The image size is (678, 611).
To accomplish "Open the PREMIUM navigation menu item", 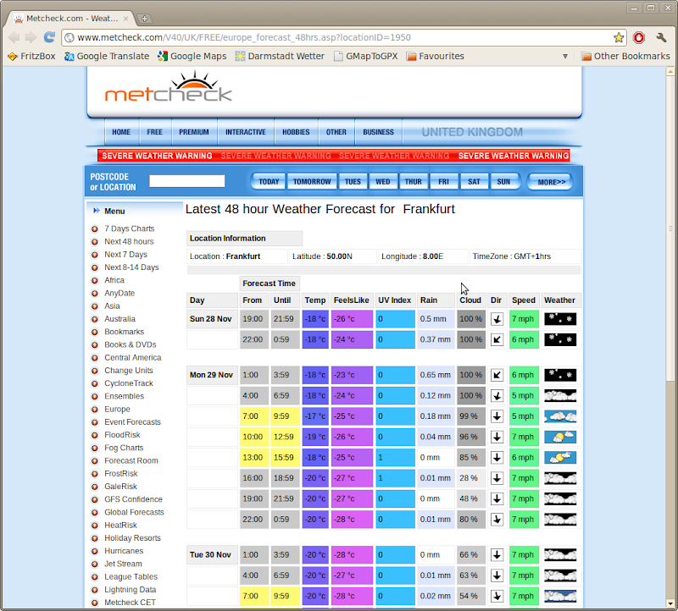I will pos(194,132).
